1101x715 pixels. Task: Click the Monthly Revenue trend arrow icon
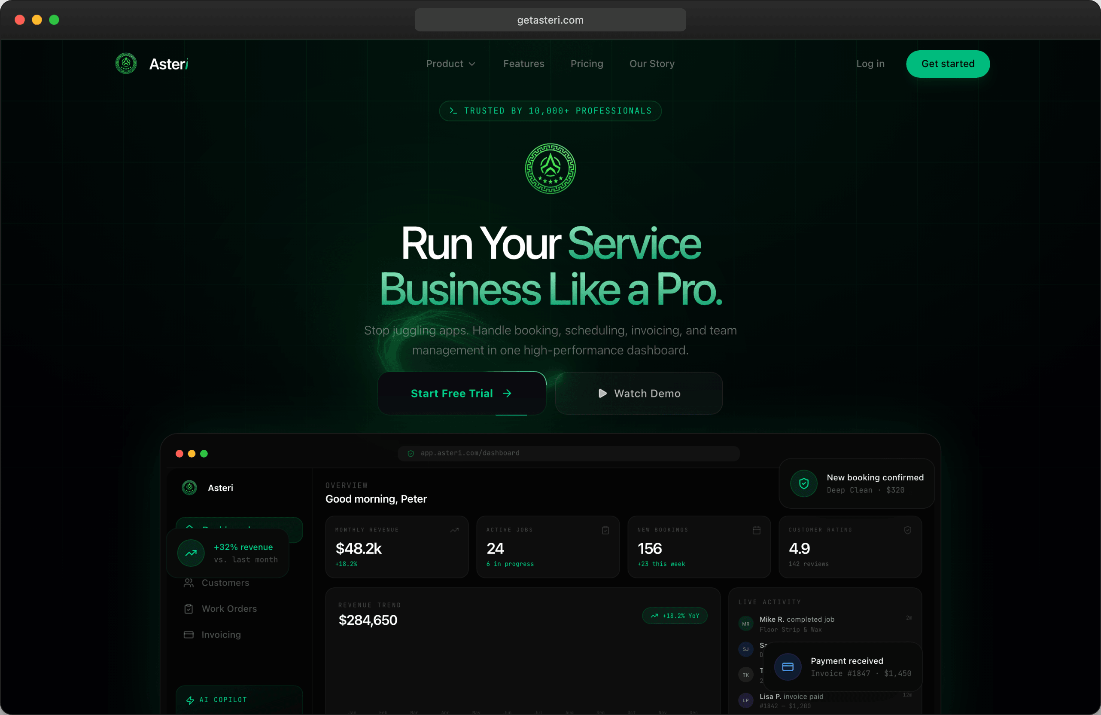454,530
